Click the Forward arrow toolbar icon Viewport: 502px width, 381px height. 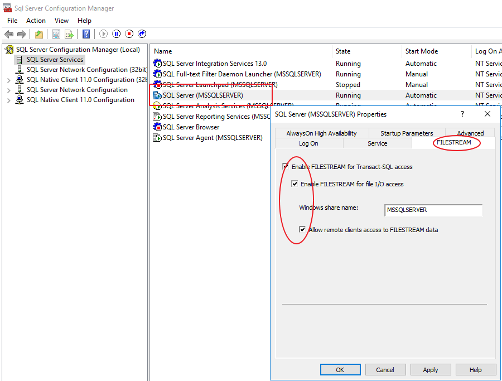click(22, 34)
